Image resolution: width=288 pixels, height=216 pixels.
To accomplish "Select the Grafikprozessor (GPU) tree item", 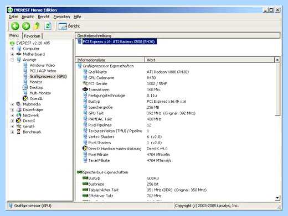I will click(x=48, y=76).
